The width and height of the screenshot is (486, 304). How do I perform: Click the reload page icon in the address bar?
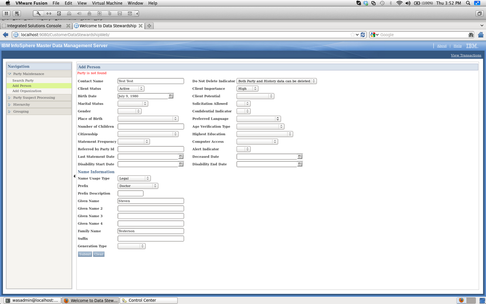coord(363,35)
